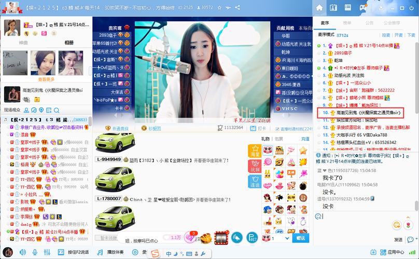Mute the speaker icon in bottom bar
The image size is (419, 259).
tap(23, 252)
